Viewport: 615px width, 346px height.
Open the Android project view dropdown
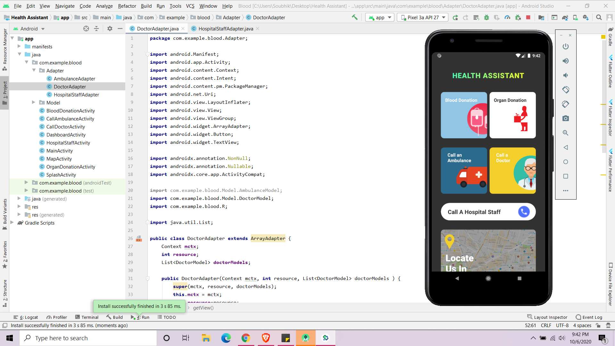click(x=29, y=29)
